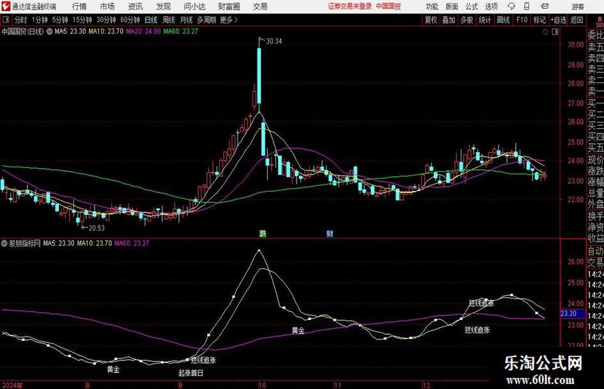Image resolution: width=604 pixels, height=389 pixels.
Task: Click the 游客 user account label
Action: (577, 6)
